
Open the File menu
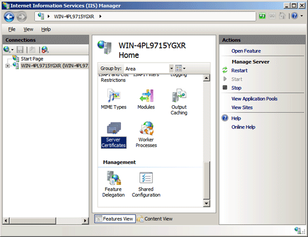[12, 29]
